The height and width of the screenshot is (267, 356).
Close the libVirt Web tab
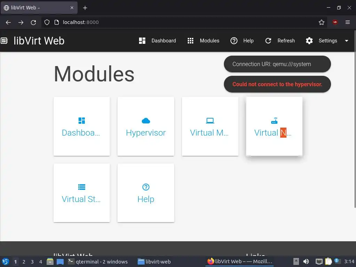click(x=72, y=8)
